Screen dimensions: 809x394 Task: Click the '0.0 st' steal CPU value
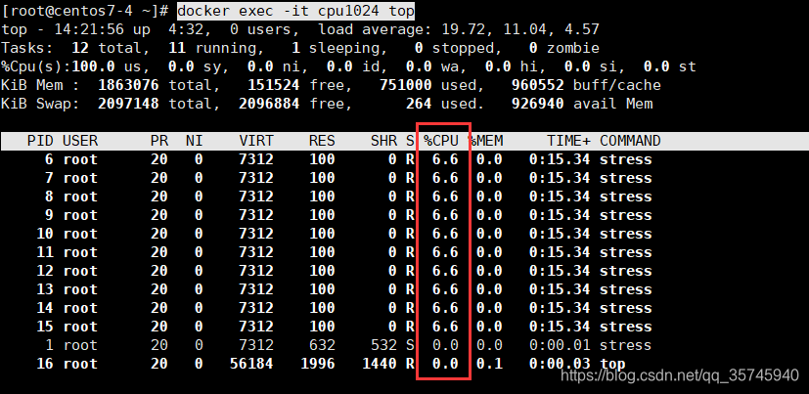click(670, 66)
